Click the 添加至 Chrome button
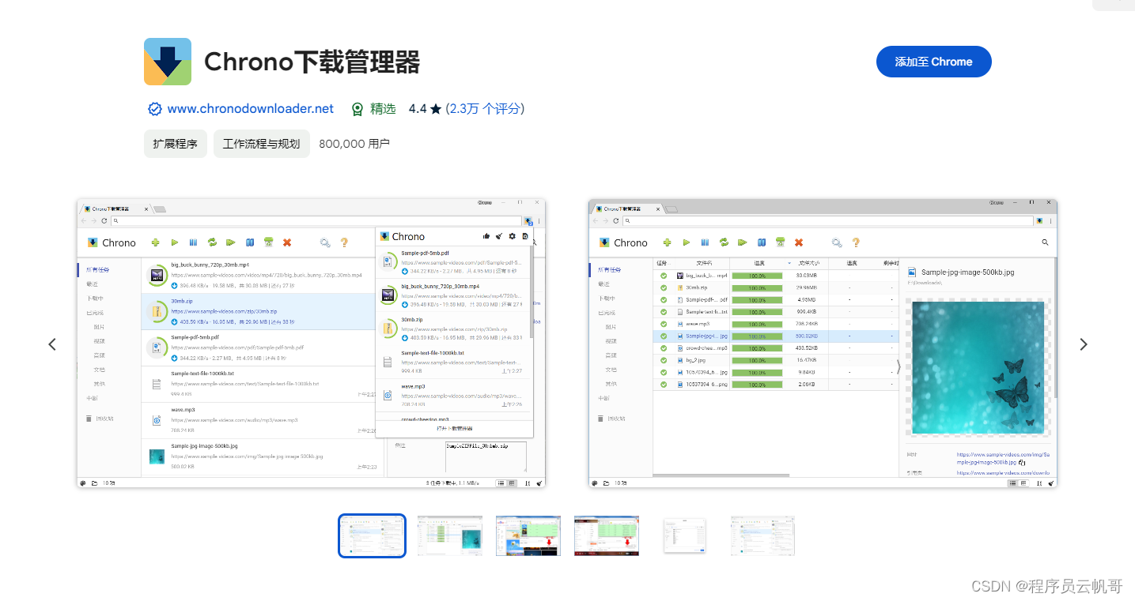Screen dimensions: 1135x601 [933, 62]
